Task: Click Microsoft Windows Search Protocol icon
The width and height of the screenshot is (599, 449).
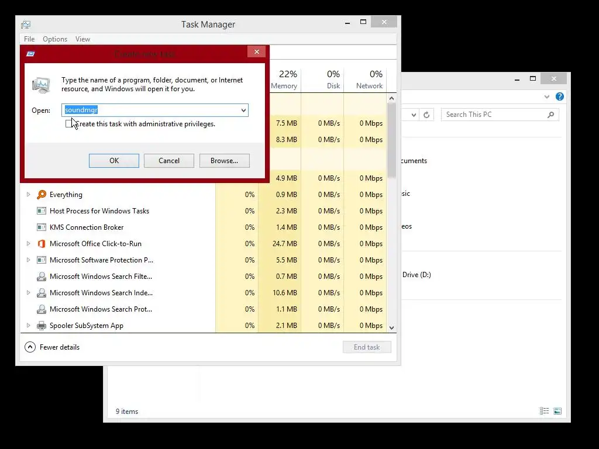Action: (x=42, y=309)
